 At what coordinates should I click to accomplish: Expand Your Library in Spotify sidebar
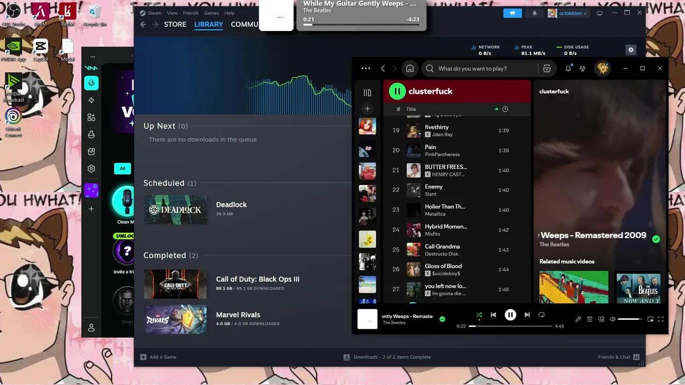367,93
